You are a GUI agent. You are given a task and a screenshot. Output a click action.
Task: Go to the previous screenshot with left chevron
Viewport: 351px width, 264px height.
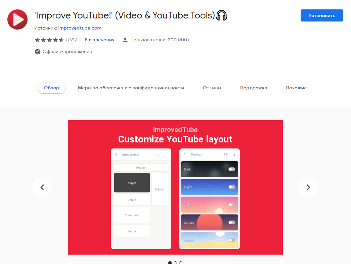point(42,187)
